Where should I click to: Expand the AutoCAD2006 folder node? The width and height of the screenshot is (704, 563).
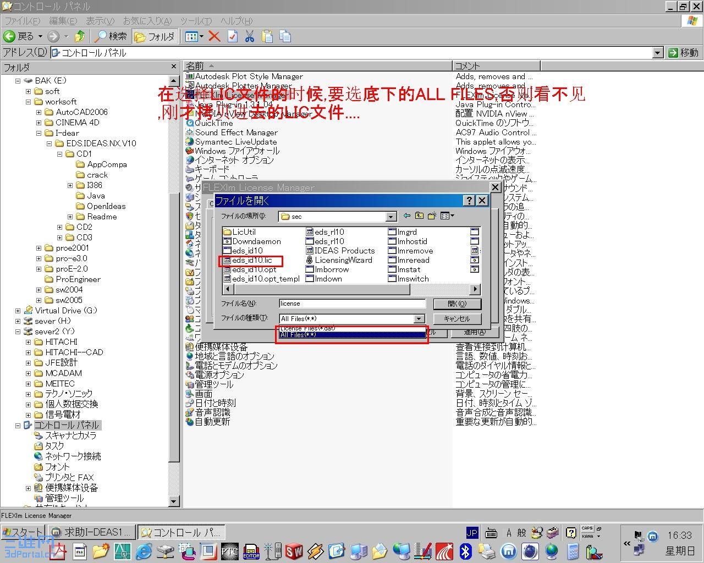click(38, 112)
